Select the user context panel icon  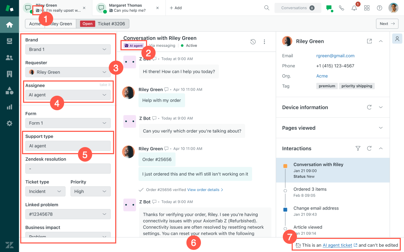coord(397,39)
